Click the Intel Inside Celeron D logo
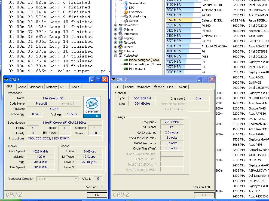Screen dimensions: 269x201 click(92, 107)
